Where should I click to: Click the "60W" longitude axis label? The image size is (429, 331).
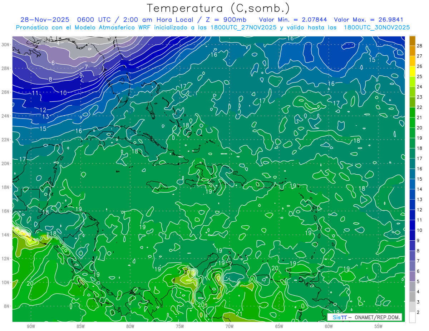[x=329, y=326]
